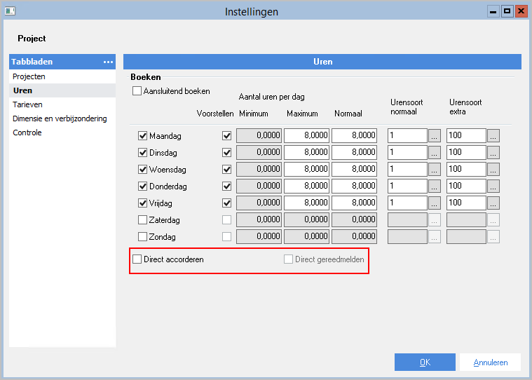Enable the Zondag day checkbox
The width and height of the screenshot is (532, 380).
[x=142, y=236]
